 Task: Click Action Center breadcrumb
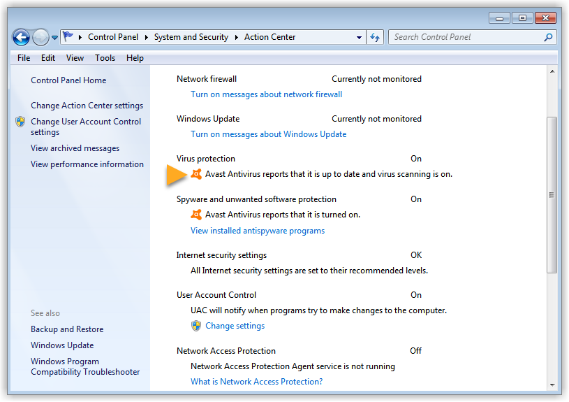pos(269,37)
